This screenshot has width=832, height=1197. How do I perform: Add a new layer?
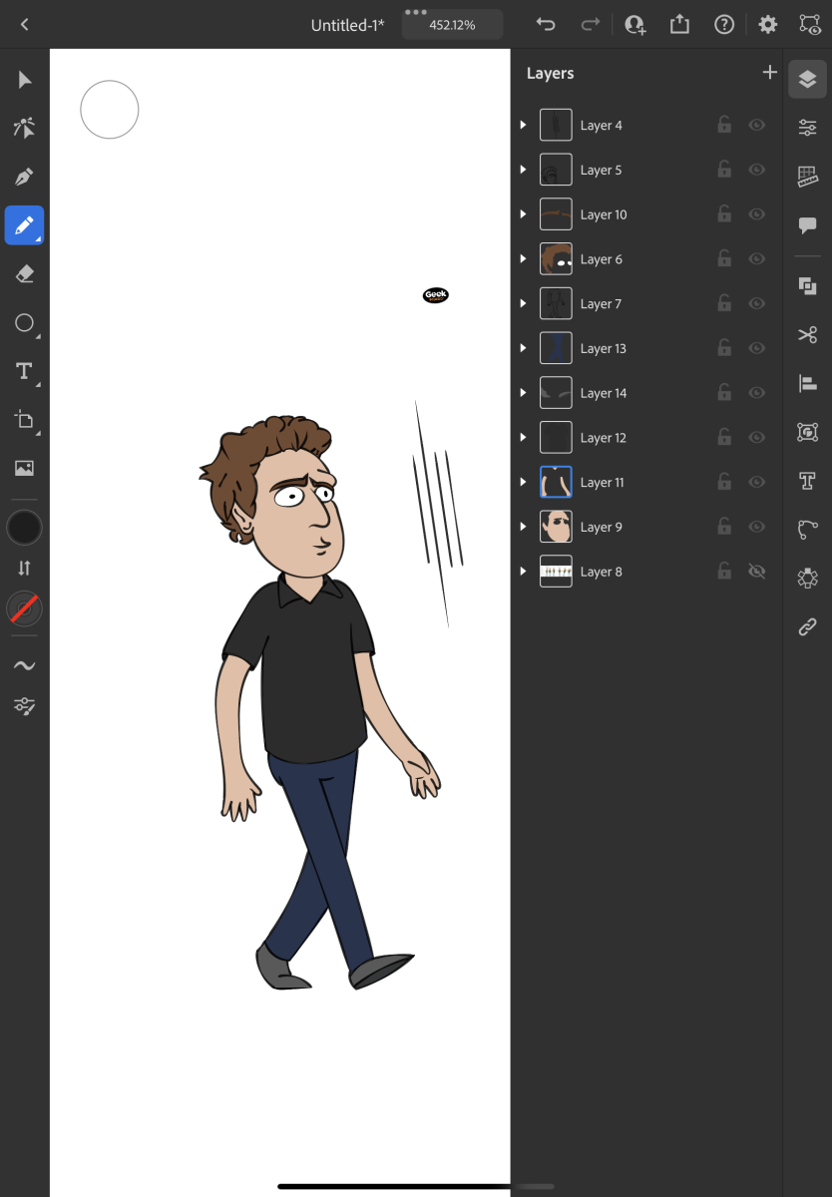click(x=769, y=73)
